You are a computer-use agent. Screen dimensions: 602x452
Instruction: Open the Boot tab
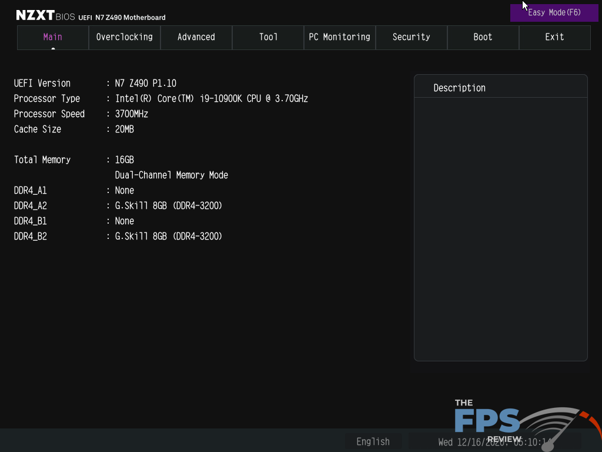483,37
